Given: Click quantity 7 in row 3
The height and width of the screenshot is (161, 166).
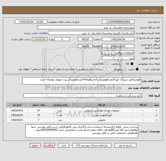Looking at the screenshot, I should (x=39, y=120).
